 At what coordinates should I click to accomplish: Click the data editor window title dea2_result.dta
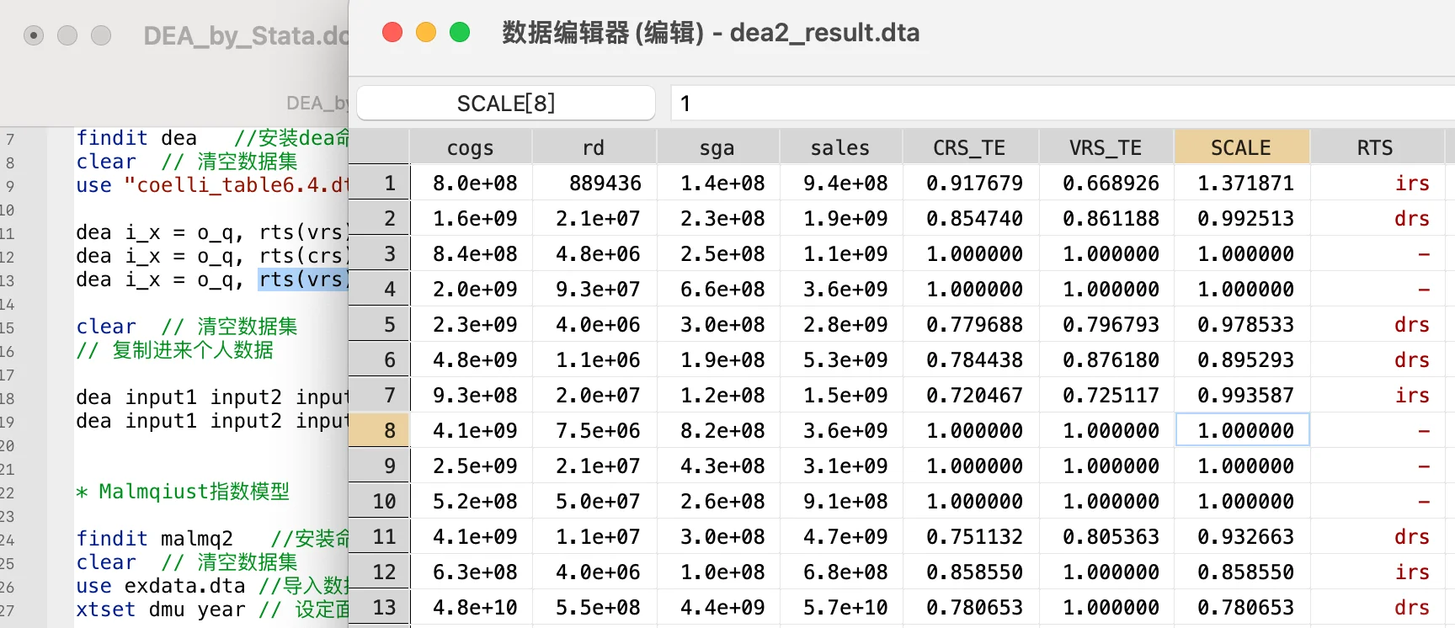(711, 33)
